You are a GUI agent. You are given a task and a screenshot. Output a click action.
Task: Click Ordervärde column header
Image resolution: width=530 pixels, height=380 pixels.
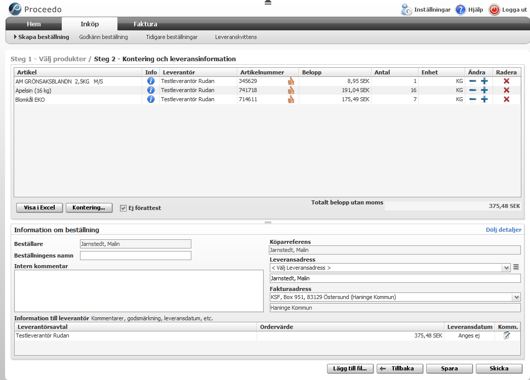coord(350,327)
